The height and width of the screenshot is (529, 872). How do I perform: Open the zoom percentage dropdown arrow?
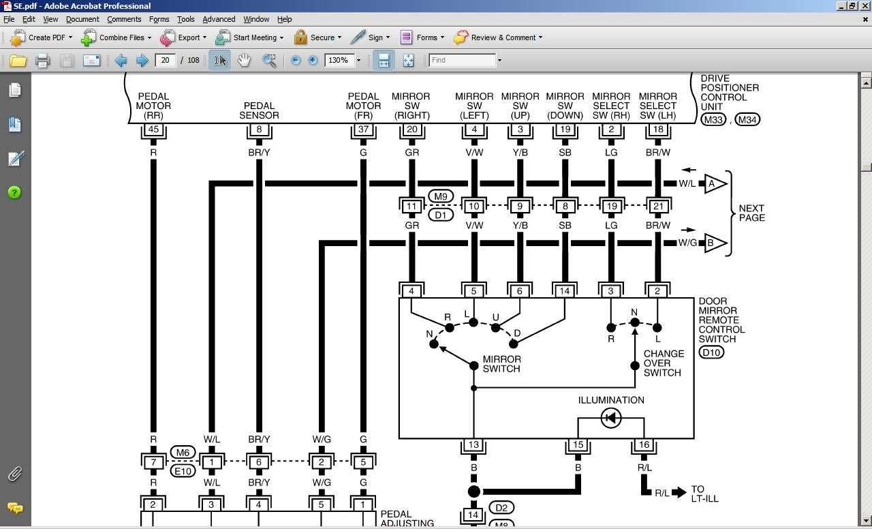(358, 61)
